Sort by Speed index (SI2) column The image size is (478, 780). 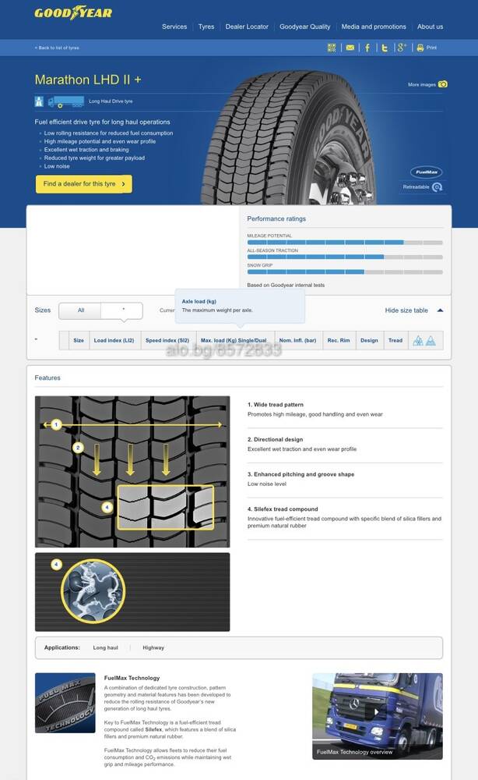tap(167, 341)
